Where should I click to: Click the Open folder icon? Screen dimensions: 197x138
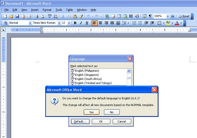point(11,16)
